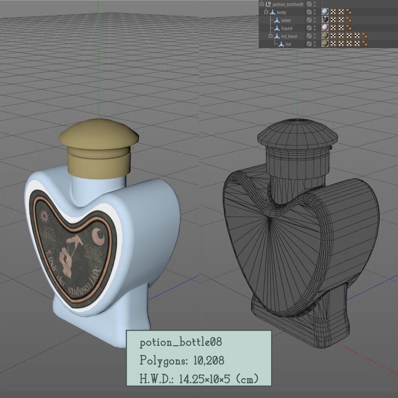Toggle the layer square for lid_base
The width and height of the screenshot is (398, 398).
(x=309, y=35)
